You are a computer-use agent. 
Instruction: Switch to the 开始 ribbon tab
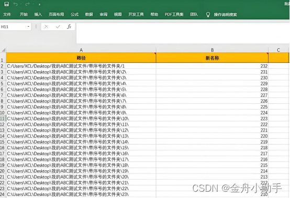(24, 15)
